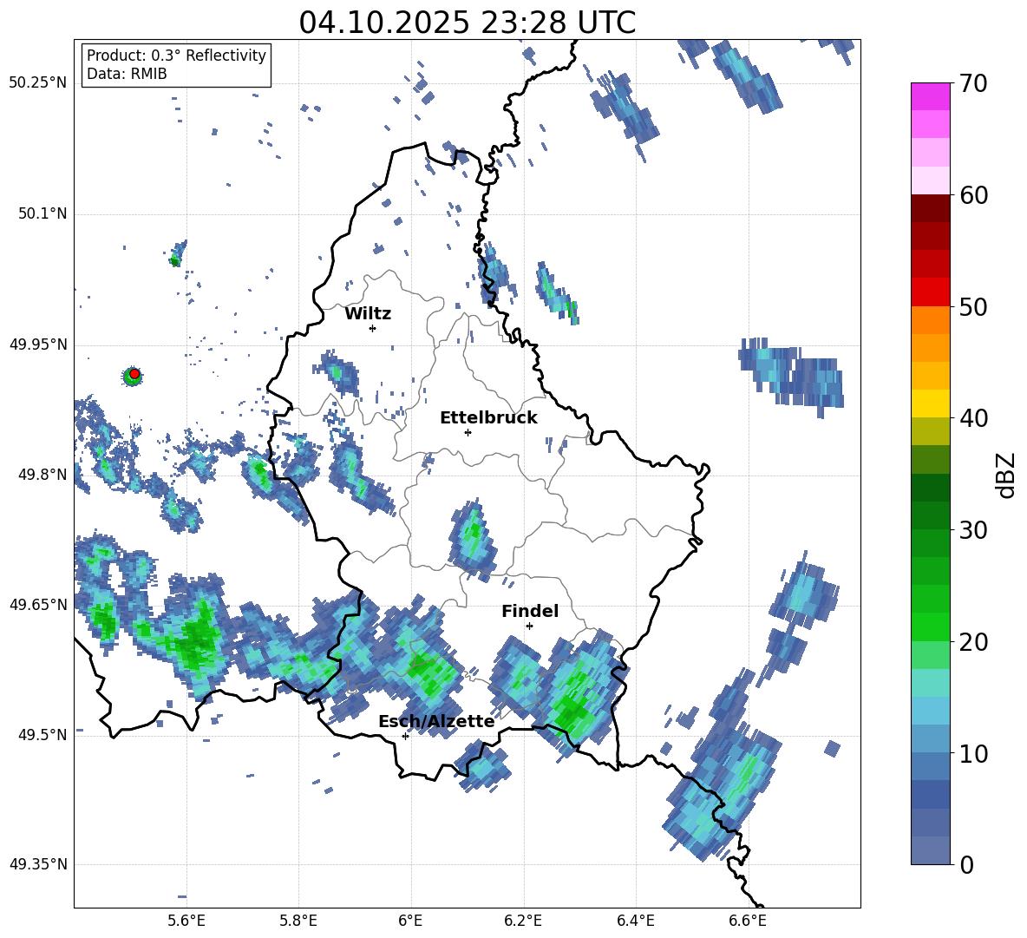
Task: Click the 49.35°N latitude label
Action: (x=38, y=864)
